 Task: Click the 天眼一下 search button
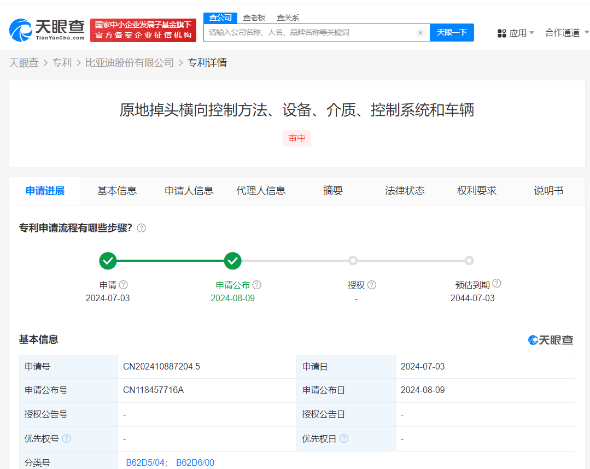coord(452,33)
